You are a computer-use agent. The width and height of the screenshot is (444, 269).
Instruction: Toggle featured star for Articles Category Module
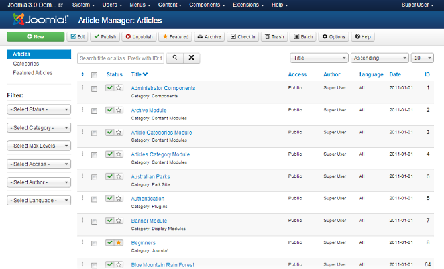pos(119,154)
